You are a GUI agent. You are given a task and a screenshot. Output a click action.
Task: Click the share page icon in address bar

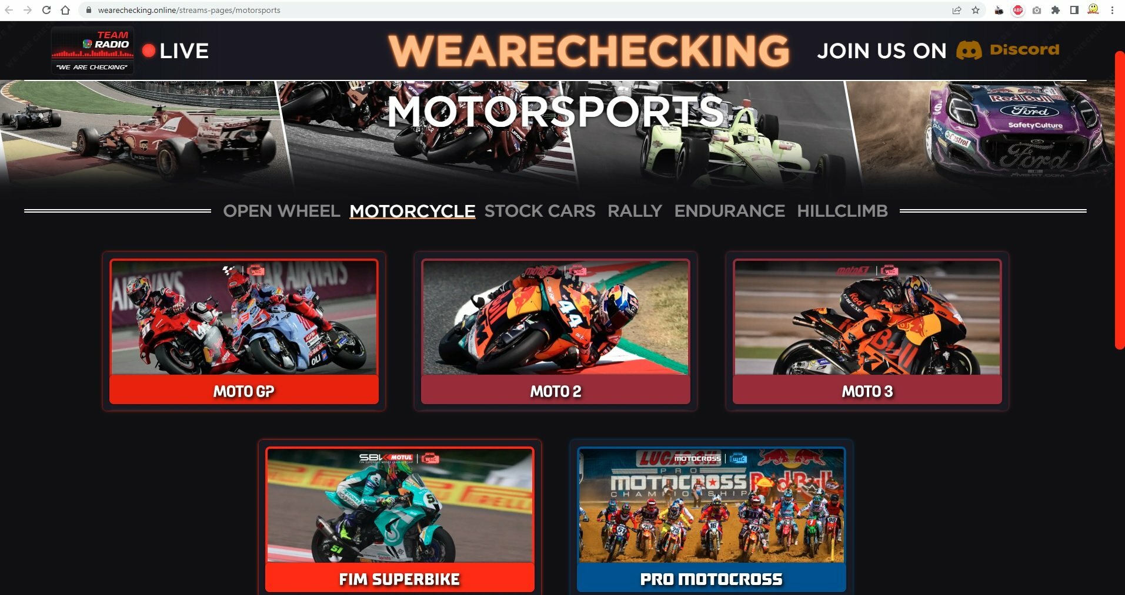957,10
